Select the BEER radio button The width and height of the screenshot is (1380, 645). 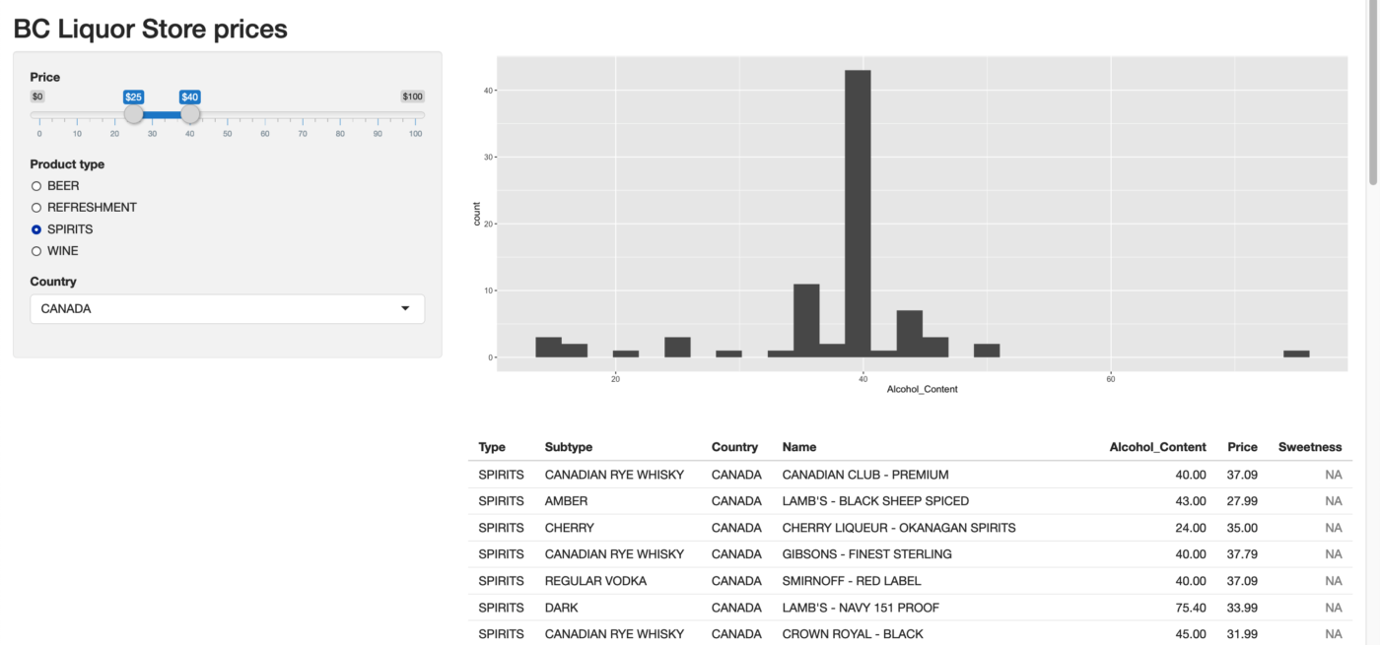click(x=36, y=186)
